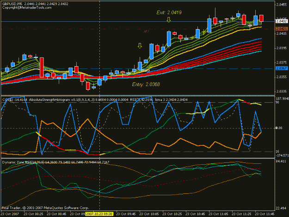Click the "23 Oct 10:45" time label
This screenshot has width=289, height=217.
pyautogui.click(x=195, y=214)
